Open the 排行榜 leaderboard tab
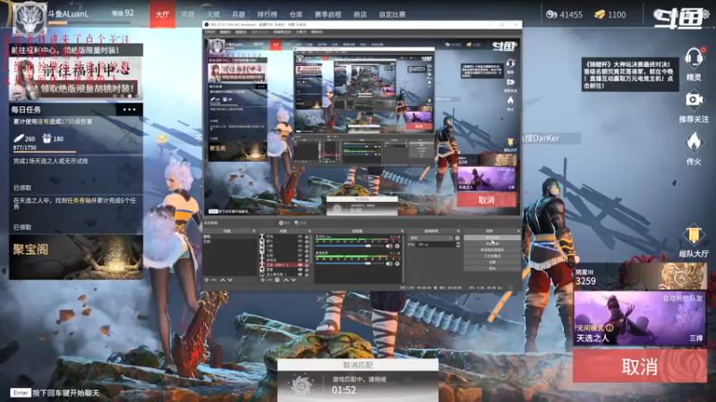The height and width of the screenshot is (402, 716). coord(267,14)
